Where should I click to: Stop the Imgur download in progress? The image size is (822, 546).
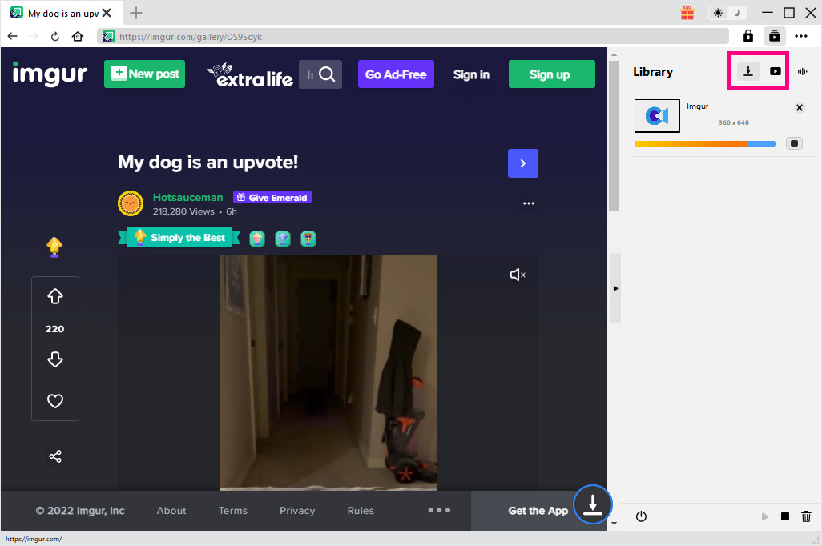pos(793,143)
